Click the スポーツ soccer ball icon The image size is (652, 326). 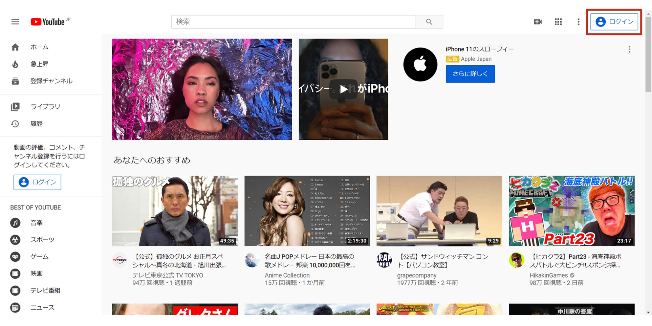[x=15, y=240]
